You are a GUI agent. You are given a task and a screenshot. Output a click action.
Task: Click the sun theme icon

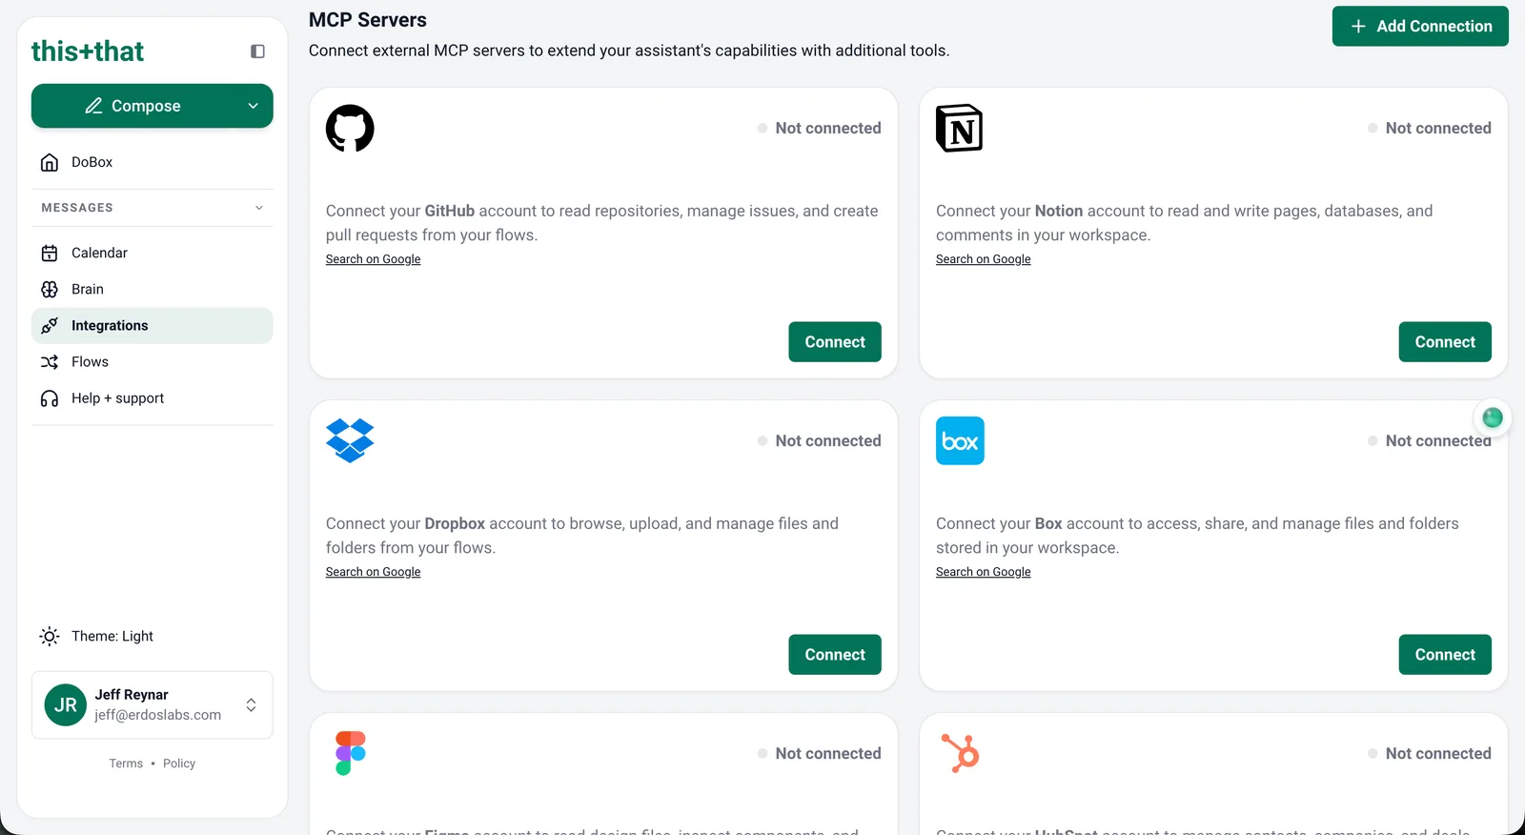[50, 636]
